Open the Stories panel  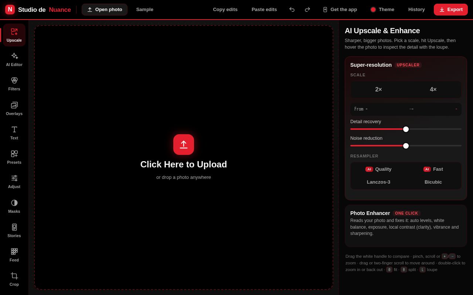click(x=14, y=230)
